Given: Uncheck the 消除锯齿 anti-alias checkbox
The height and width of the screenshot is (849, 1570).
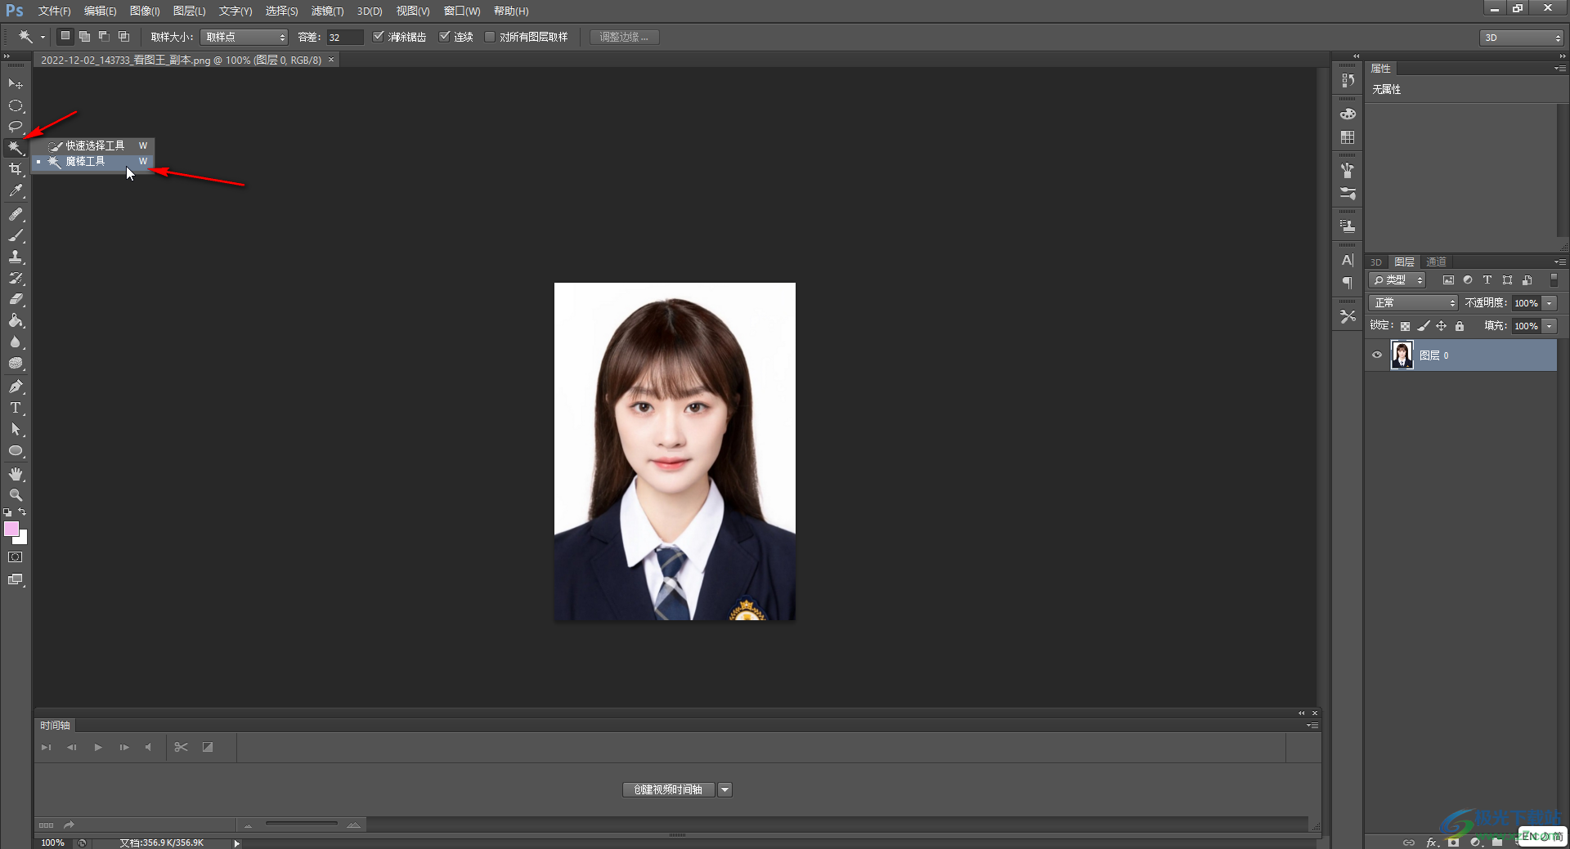Looking at the screenshot, I should click(378, 37).
